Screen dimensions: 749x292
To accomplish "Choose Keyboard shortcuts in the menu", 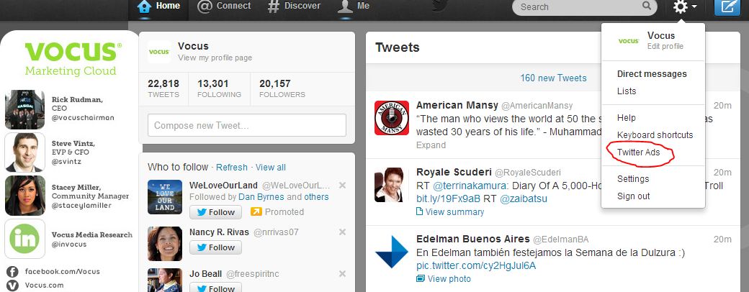I will point(655,134).
